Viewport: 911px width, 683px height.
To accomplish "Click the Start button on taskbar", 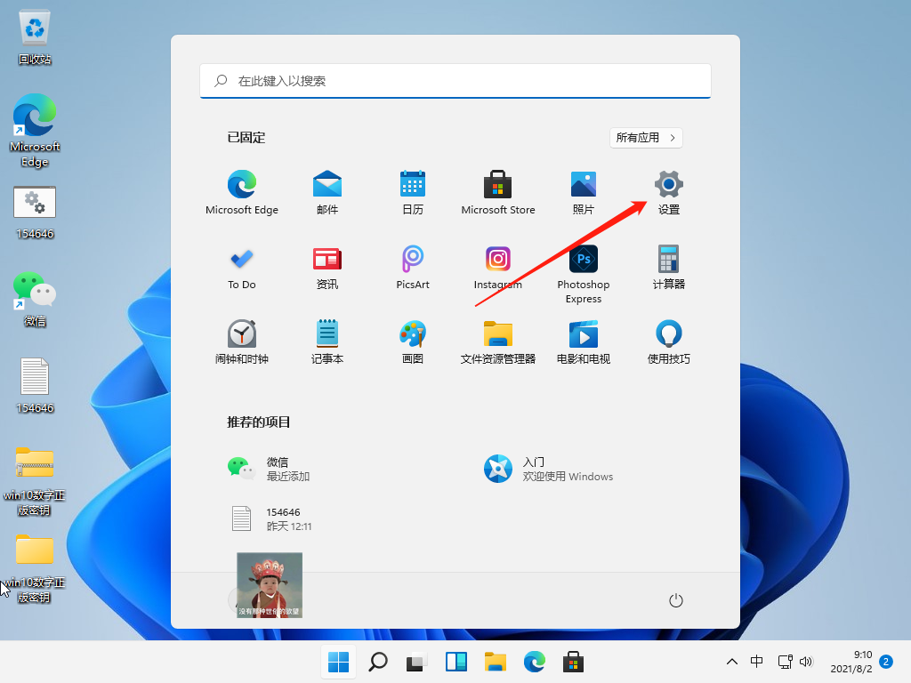I will pyautogui.click(x=339, y=662).
